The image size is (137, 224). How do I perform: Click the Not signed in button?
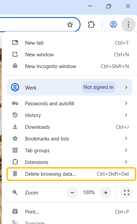click(99, 87)
